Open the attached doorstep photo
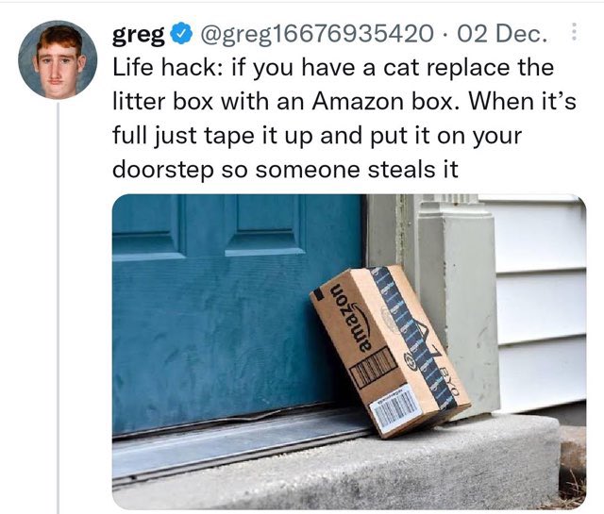 [x=349, y=351]
